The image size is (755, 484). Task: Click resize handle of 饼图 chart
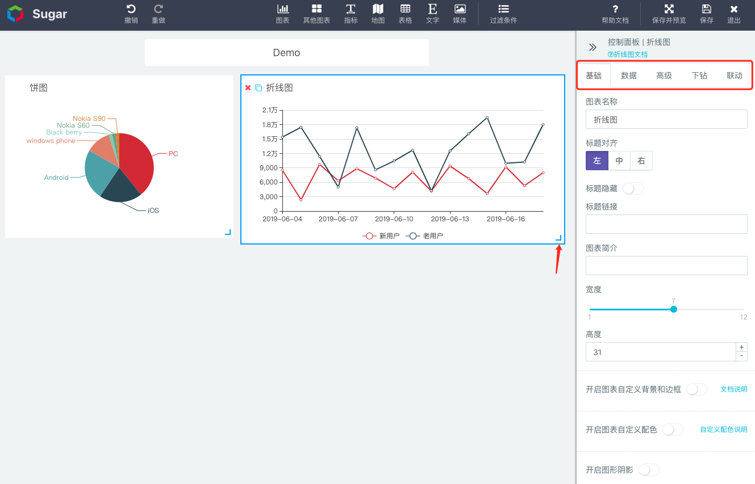click(x=228, y=232)
